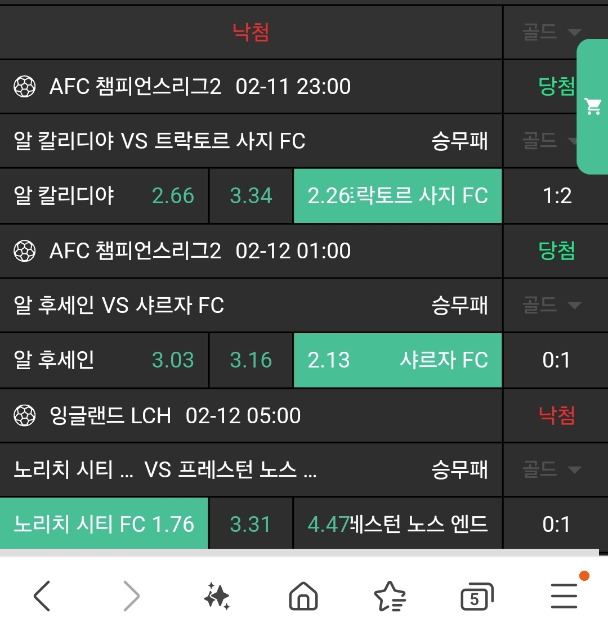Open the tab switcher showing 5
Viewport: 608px width, 636px height.
(476, 595)
